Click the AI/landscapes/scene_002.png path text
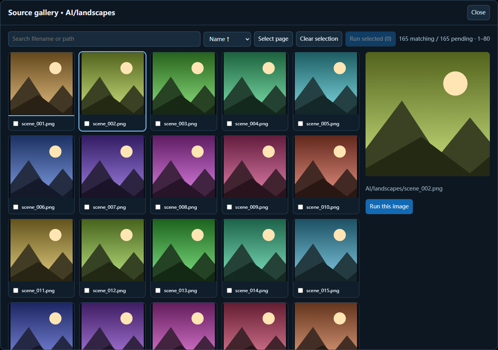 tap(404, 189)
